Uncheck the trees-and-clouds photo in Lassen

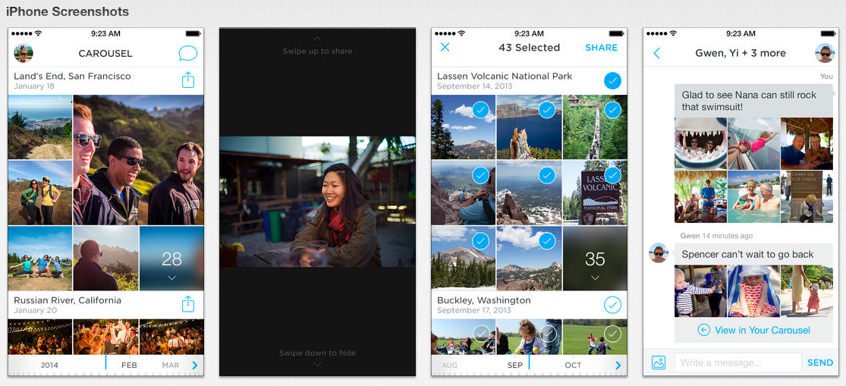click(480, 110)
